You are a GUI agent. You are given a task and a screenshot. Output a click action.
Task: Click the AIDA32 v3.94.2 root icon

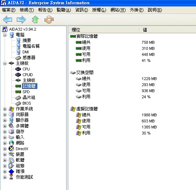pos(5,29)
